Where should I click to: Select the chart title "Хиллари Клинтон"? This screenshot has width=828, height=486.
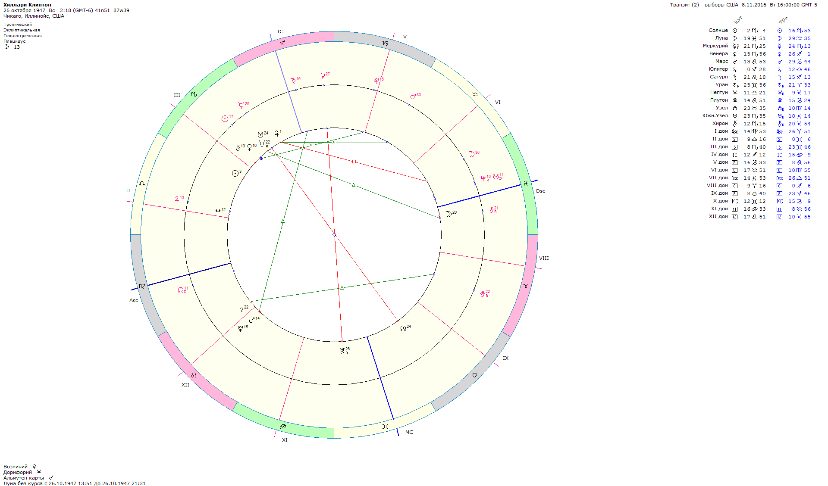27,5
